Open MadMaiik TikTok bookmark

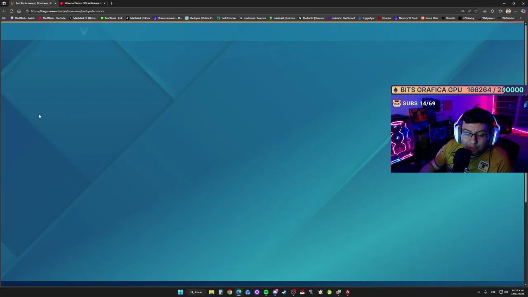tap(138, 18)
